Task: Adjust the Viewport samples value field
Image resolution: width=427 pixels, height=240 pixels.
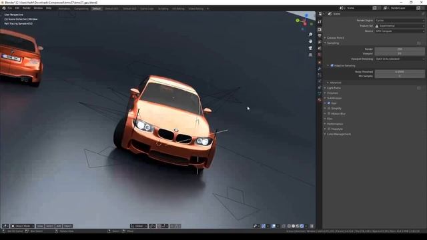Action: [400, 53]
